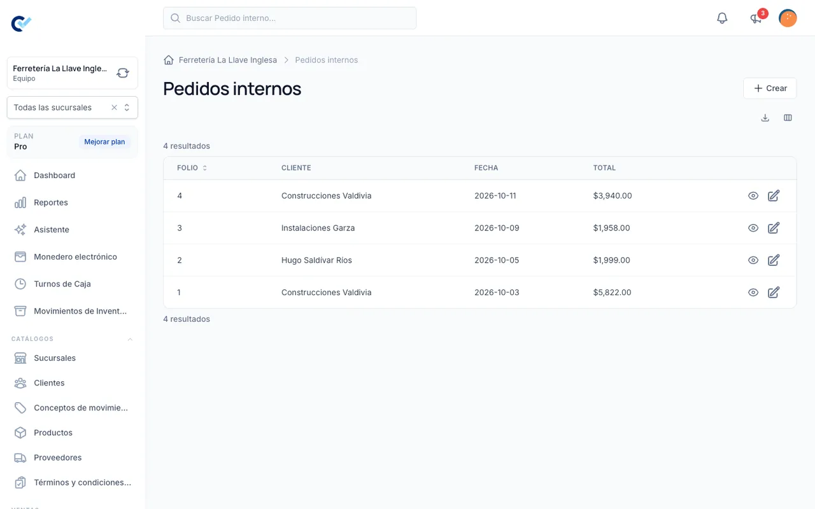This screenshot has width=815, height=509.
Task: Go to Reportes
Action: [73, 202]
